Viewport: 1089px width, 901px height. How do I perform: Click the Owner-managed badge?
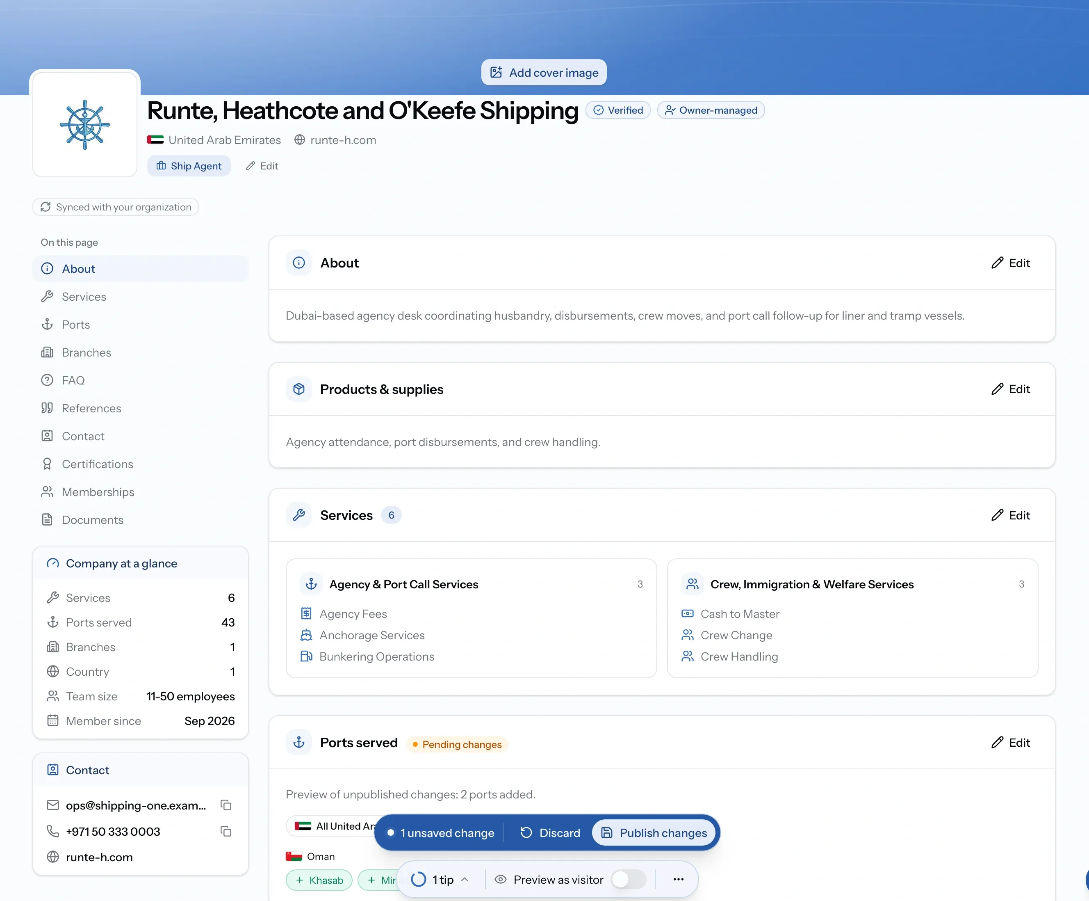711,110
